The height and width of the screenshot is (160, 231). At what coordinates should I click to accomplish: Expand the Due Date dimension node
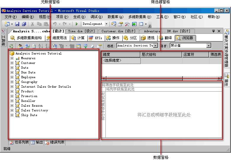click(x=12, y=73)
